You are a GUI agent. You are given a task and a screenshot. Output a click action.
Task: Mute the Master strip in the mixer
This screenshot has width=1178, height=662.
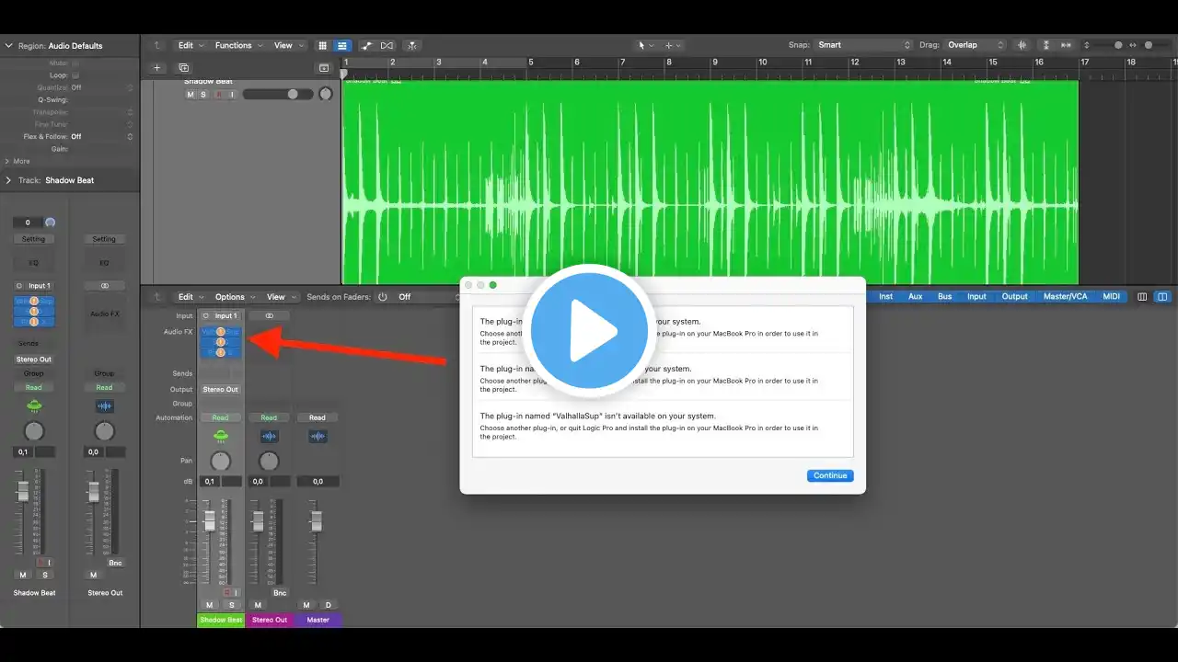click(306, 604)
